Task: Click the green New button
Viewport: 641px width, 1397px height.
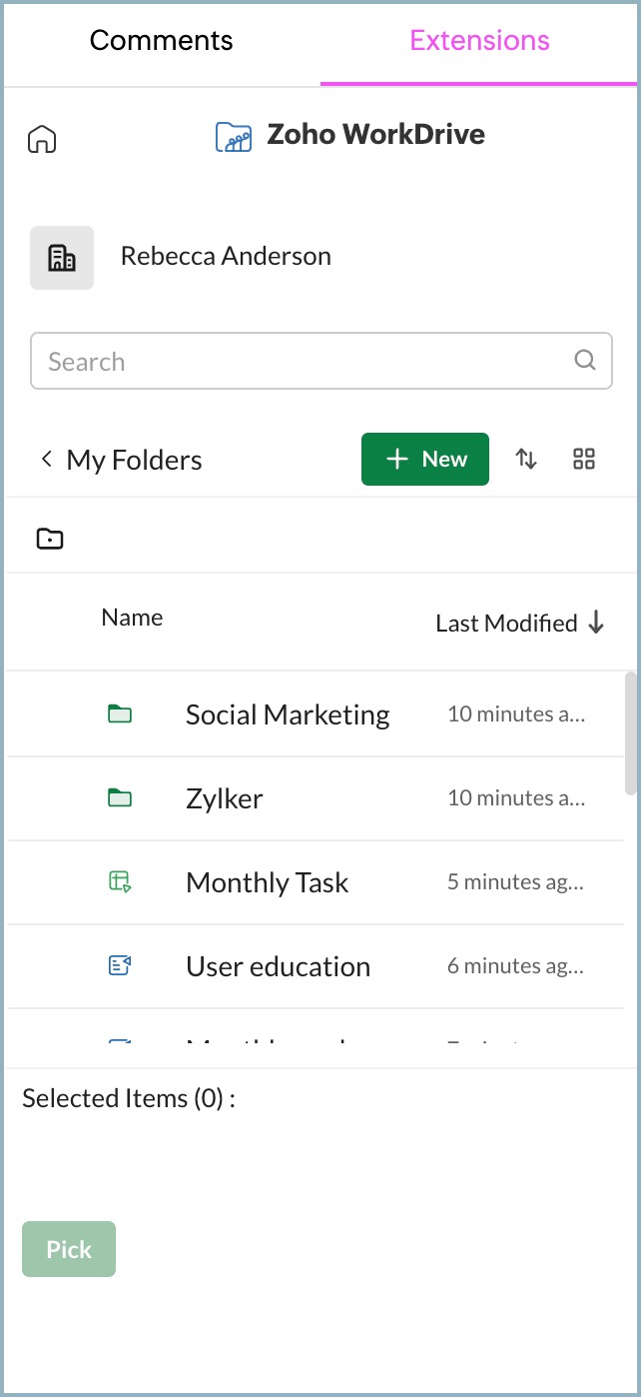Action: tap(425, 459)
